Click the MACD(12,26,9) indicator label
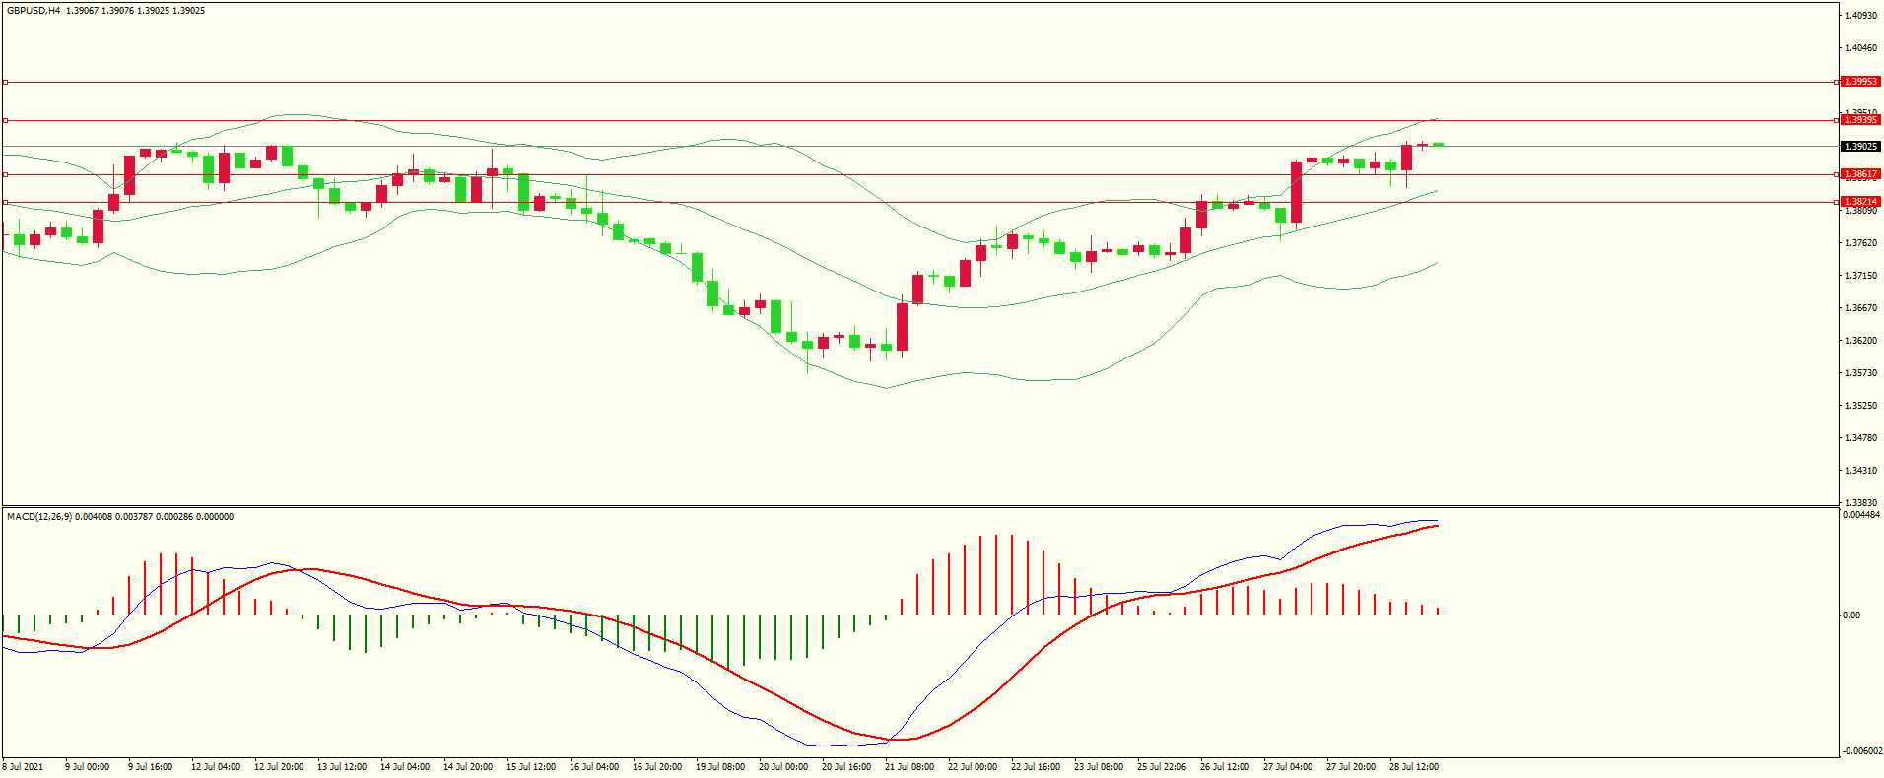This screenshot has height=778, width=1884. tap(39, 517)
